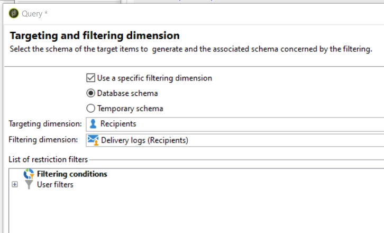Screen dimensions: 384x233
Task: Click empty space in restriction filters list
Action: [212, 209]
